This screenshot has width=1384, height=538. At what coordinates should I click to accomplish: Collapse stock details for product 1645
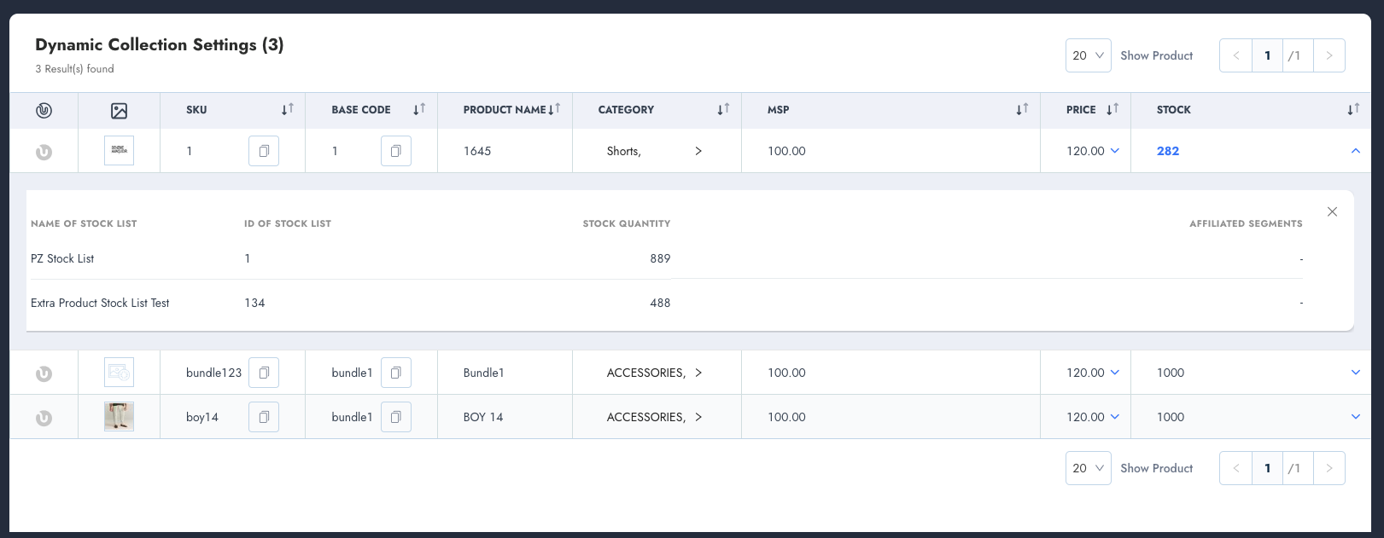[1355, 151]
